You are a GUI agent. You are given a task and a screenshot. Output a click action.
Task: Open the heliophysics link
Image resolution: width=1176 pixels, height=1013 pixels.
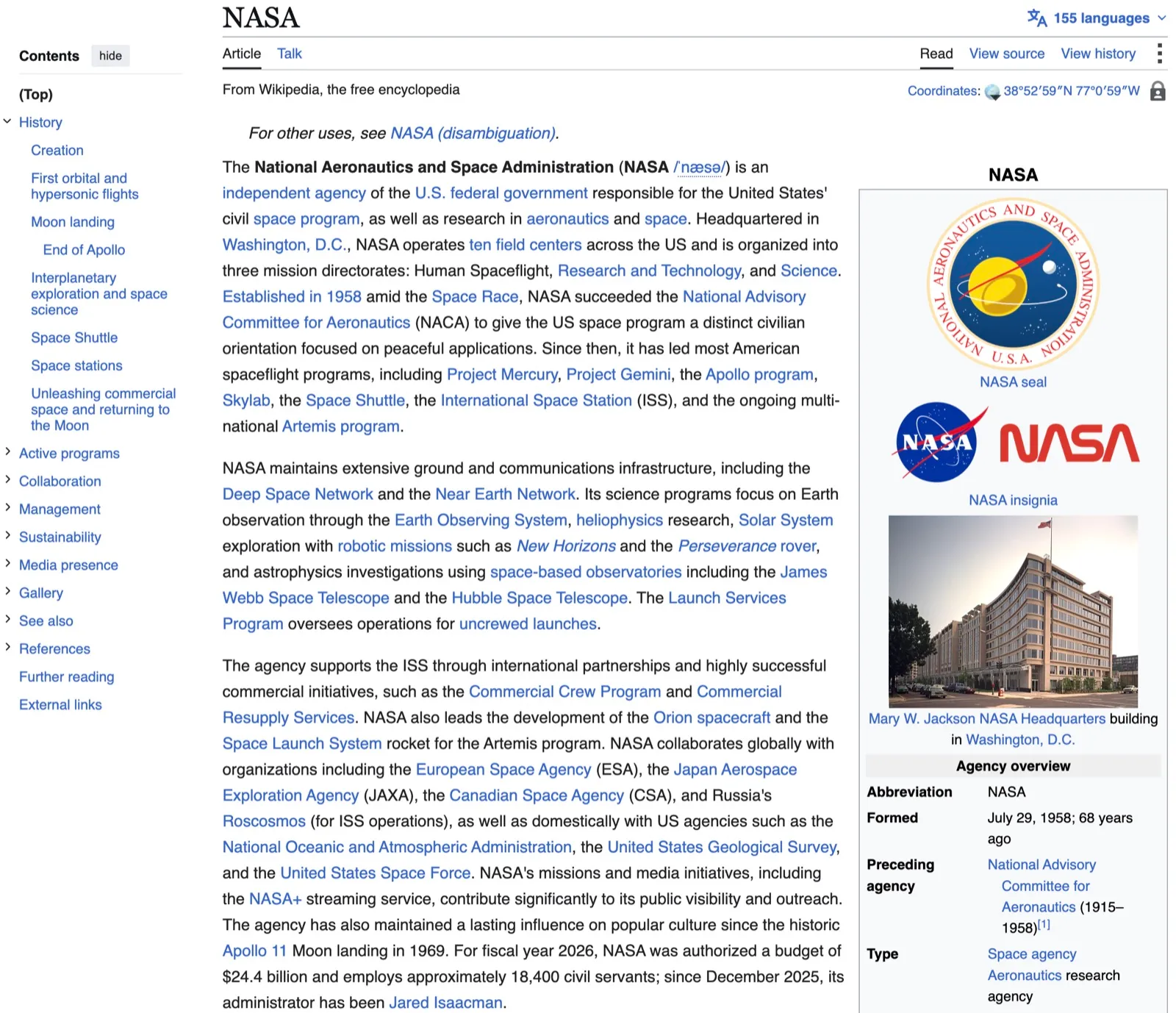(x=620, y=520)
